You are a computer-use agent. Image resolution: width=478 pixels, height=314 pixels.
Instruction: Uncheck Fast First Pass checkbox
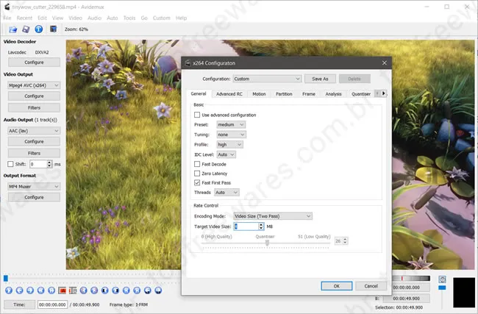point(197,182)
